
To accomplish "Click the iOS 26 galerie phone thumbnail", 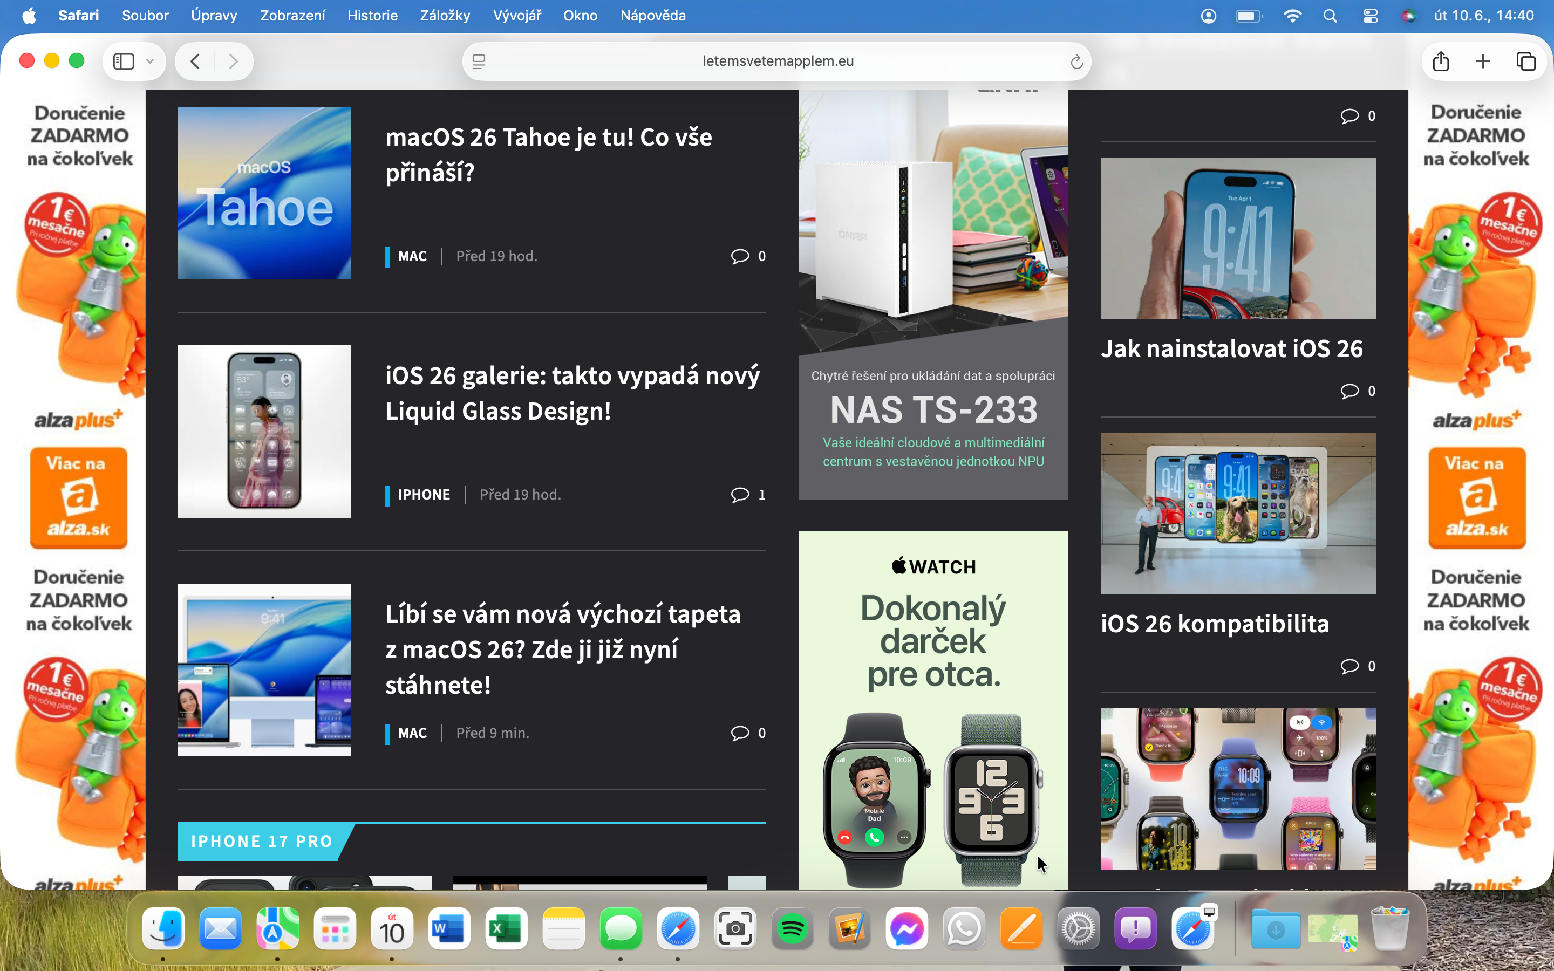I will pos(264,431).
